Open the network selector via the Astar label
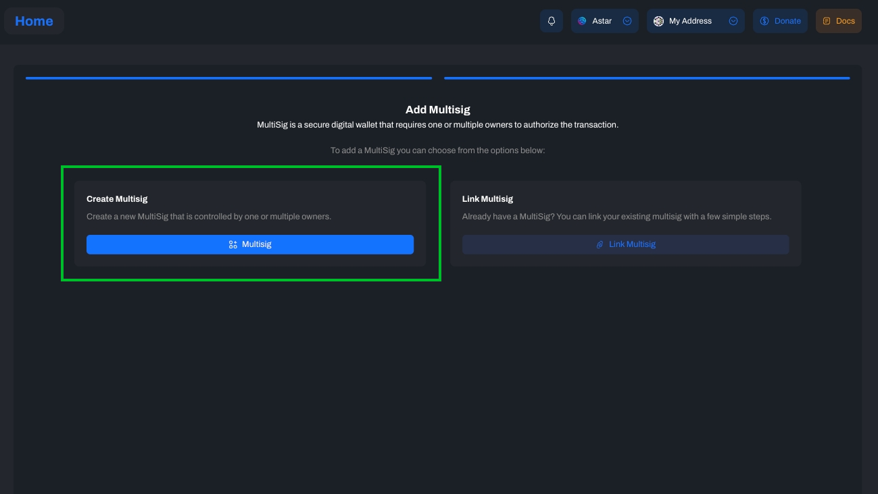Image resolution: width=878 pixels, height=494 pixels. pyautogui.click(x=602, y=21)
